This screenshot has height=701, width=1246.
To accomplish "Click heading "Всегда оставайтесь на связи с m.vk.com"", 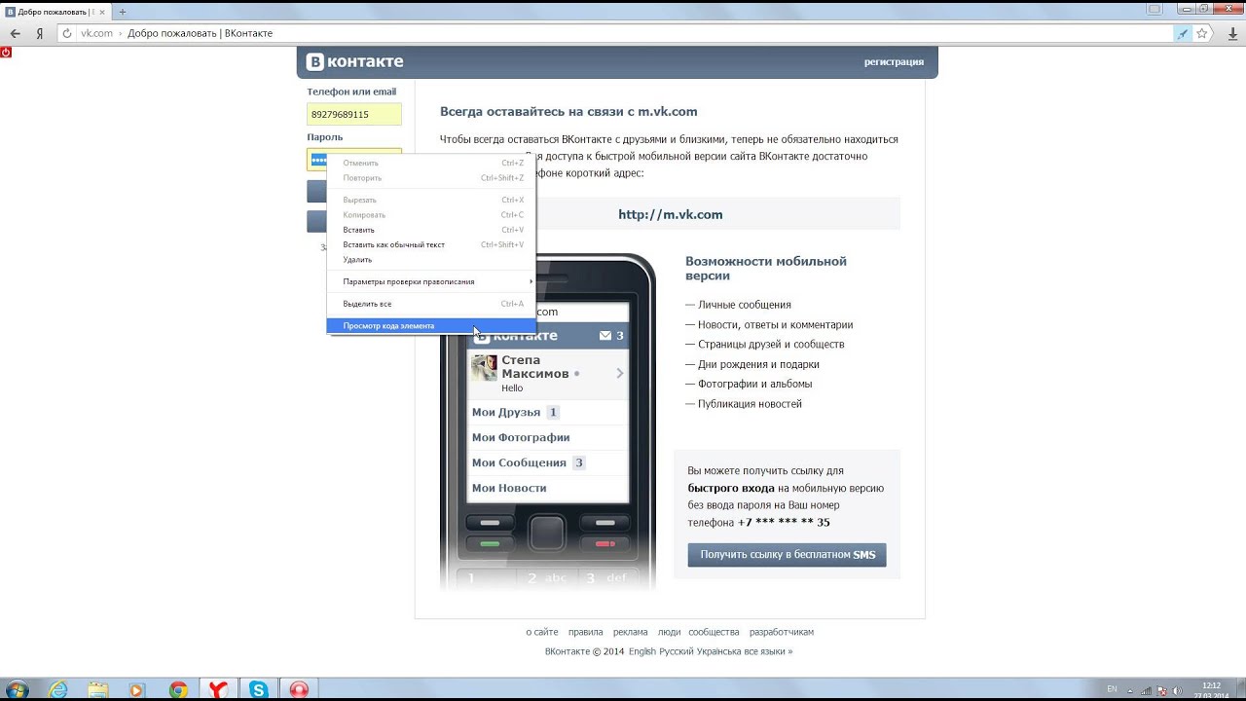I will [568, 111].
